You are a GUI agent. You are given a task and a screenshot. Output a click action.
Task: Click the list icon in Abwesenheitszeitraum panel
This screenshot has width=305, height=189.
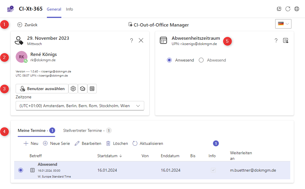[x=286, y=41]
